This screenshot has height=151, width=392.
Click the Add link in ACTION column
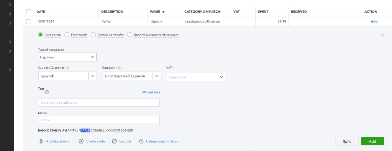click(374, 21)
